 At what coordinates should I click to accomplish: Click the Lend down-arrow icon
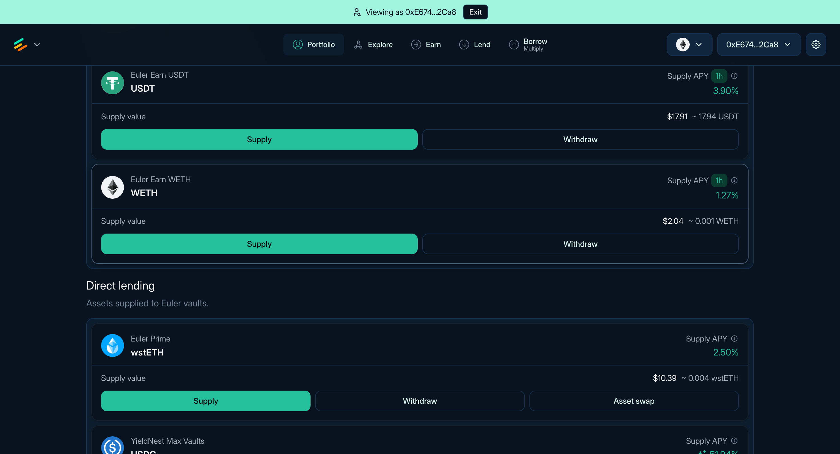[x=464, y=45]
